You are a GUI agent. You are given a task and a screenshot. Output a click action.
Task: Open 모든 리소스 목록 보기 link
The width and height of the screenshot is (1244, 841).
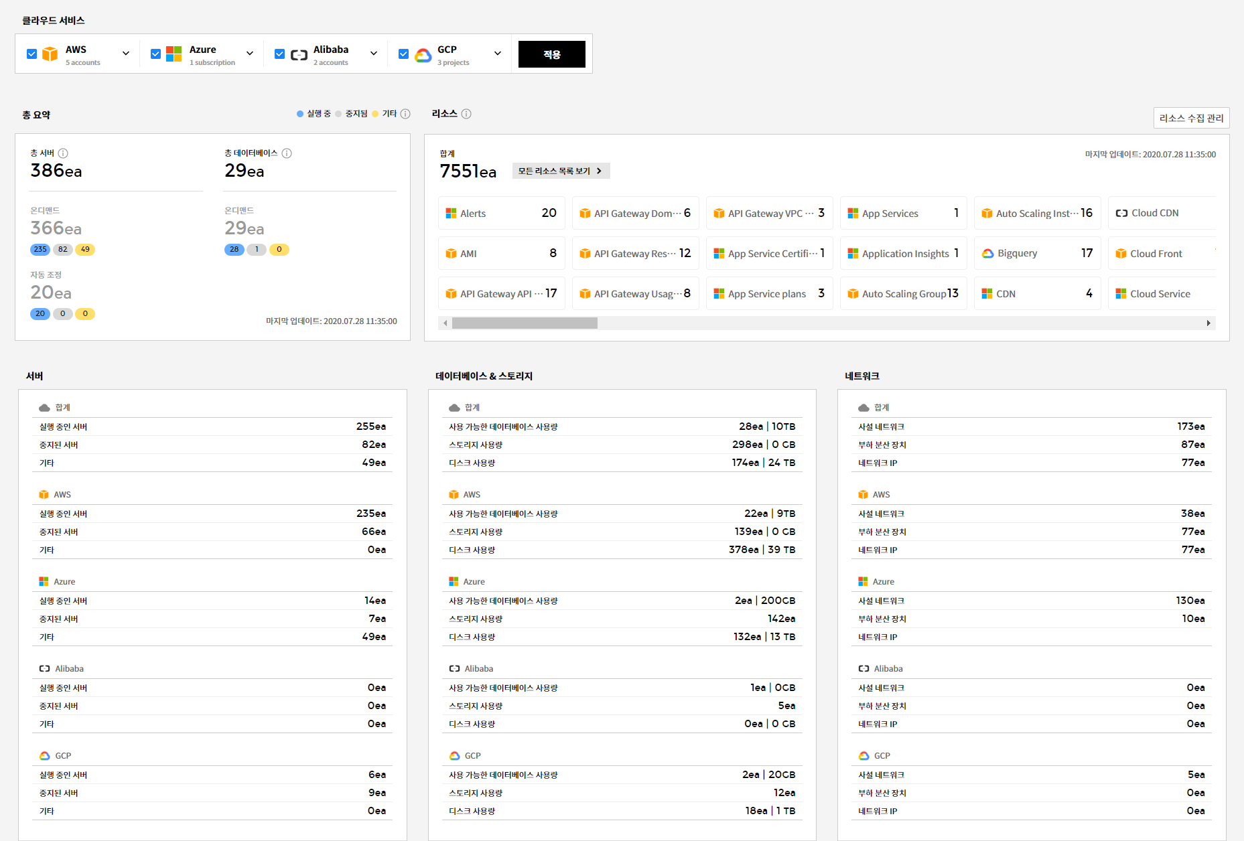point(560,171)
